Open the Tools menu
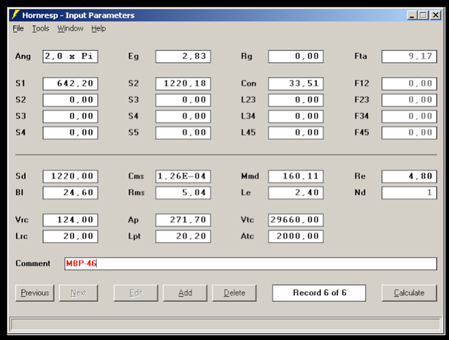Image resolution: width=449 pixels, height=340 pixels. pos(40,29)
